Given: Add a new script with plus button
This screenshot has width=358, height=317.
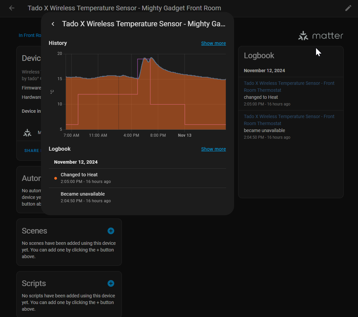Looking at the screenshot, I should pos(111,283).
